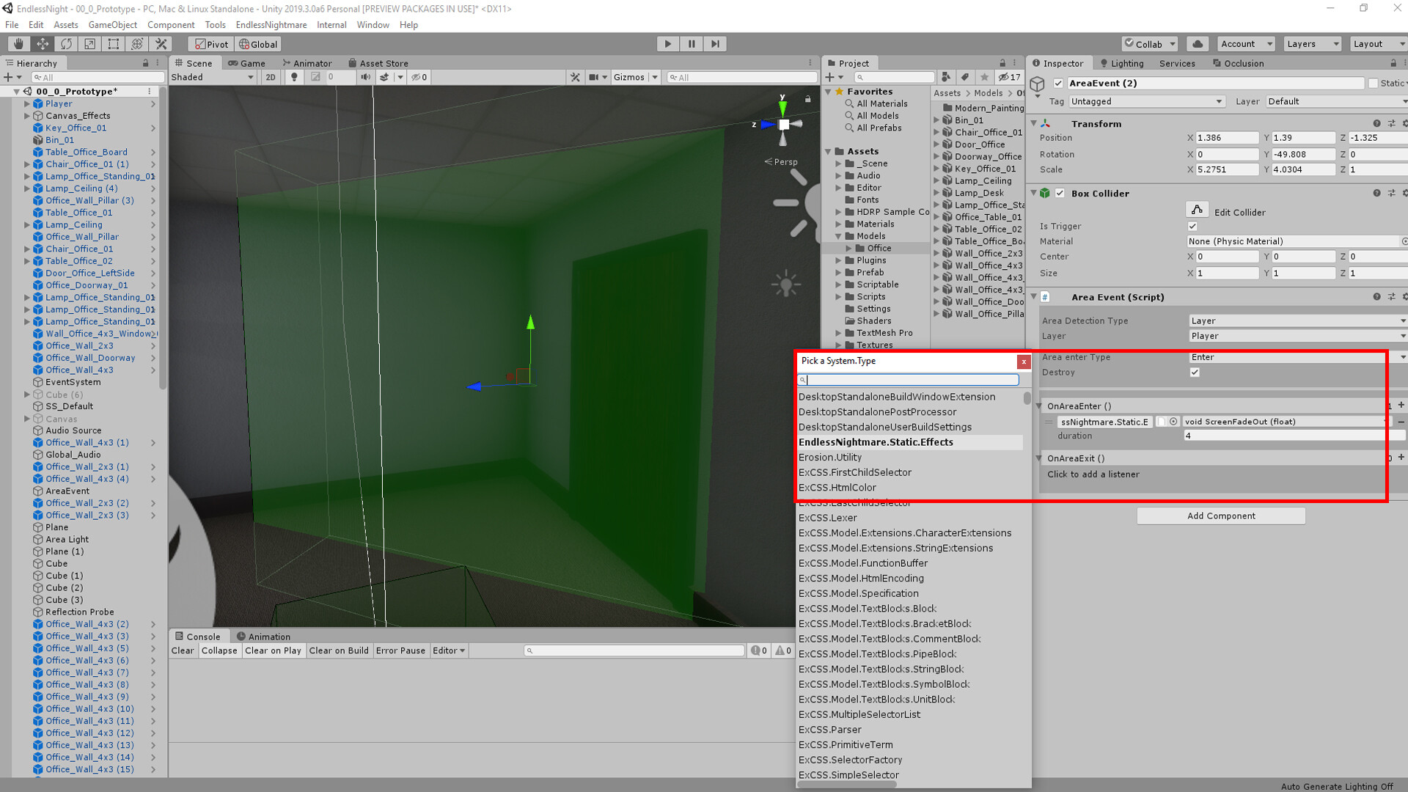The width and height of the screenshot is (1408, 792).
Task: Select the Hand tool in toolbar
Action: 19,44
